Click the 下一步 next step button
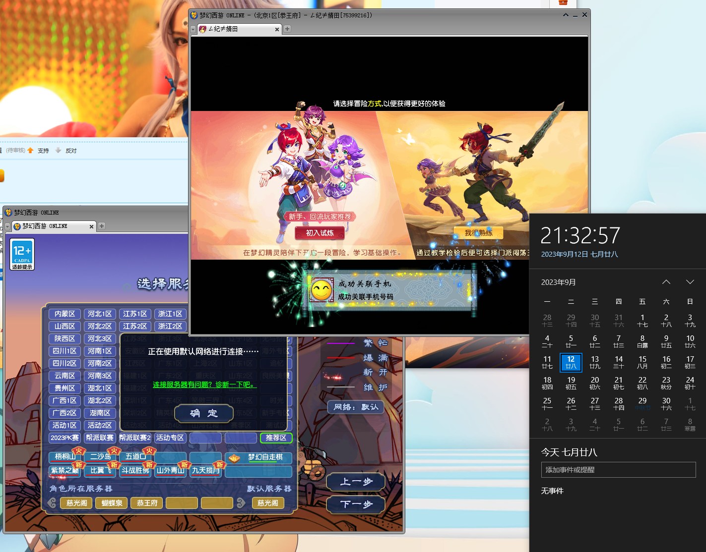The width and height of the screenshot is (706, 552). (x=356, y=504)
